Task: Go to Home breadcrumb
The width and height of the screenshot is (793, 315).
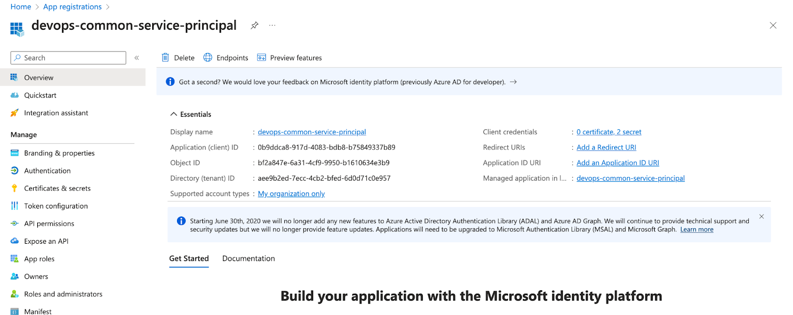Action: tap(21, 6)
